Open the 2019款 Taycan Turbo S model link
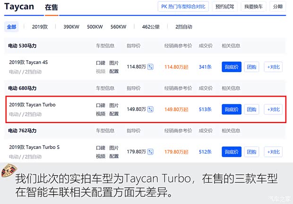The width and height of the screenshot is (293, 204). click(x=34, y=147)
